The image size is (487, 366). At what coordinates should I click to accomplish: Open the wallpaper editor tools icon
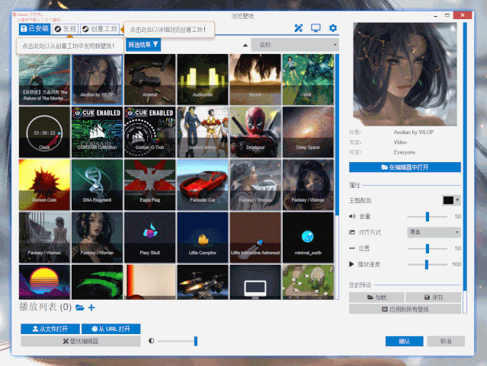[299, 28]
